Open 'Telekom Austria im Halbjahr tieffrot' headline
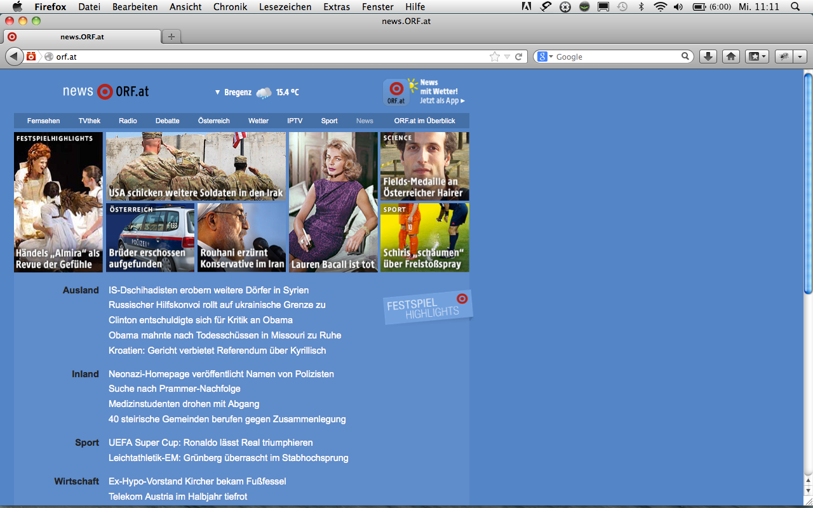Image resolution: width=813 pixels, height=508 pixels. click(178, 497)
